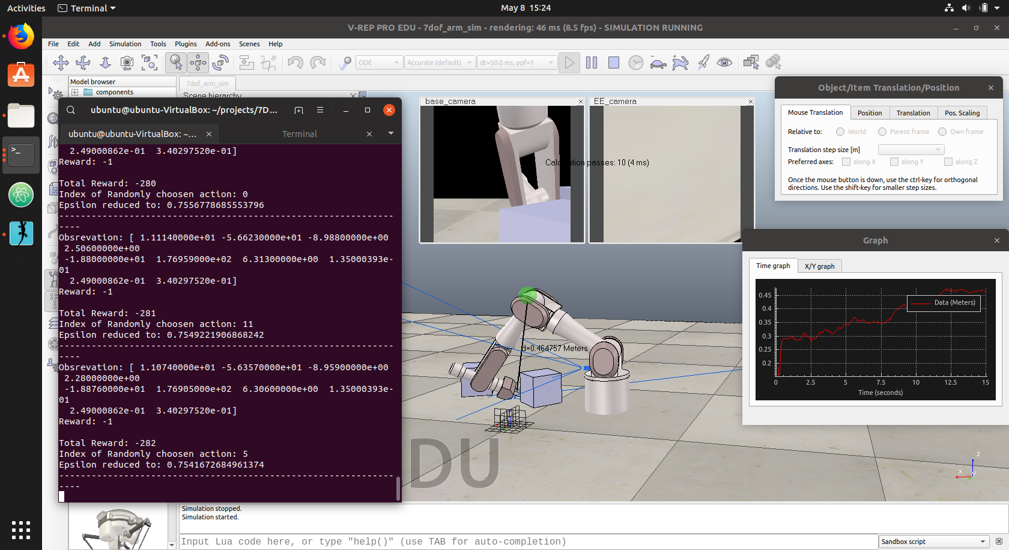The image size is (1009, 550).
Task: Toggle the object translation tool
Action: click(198, 63)
